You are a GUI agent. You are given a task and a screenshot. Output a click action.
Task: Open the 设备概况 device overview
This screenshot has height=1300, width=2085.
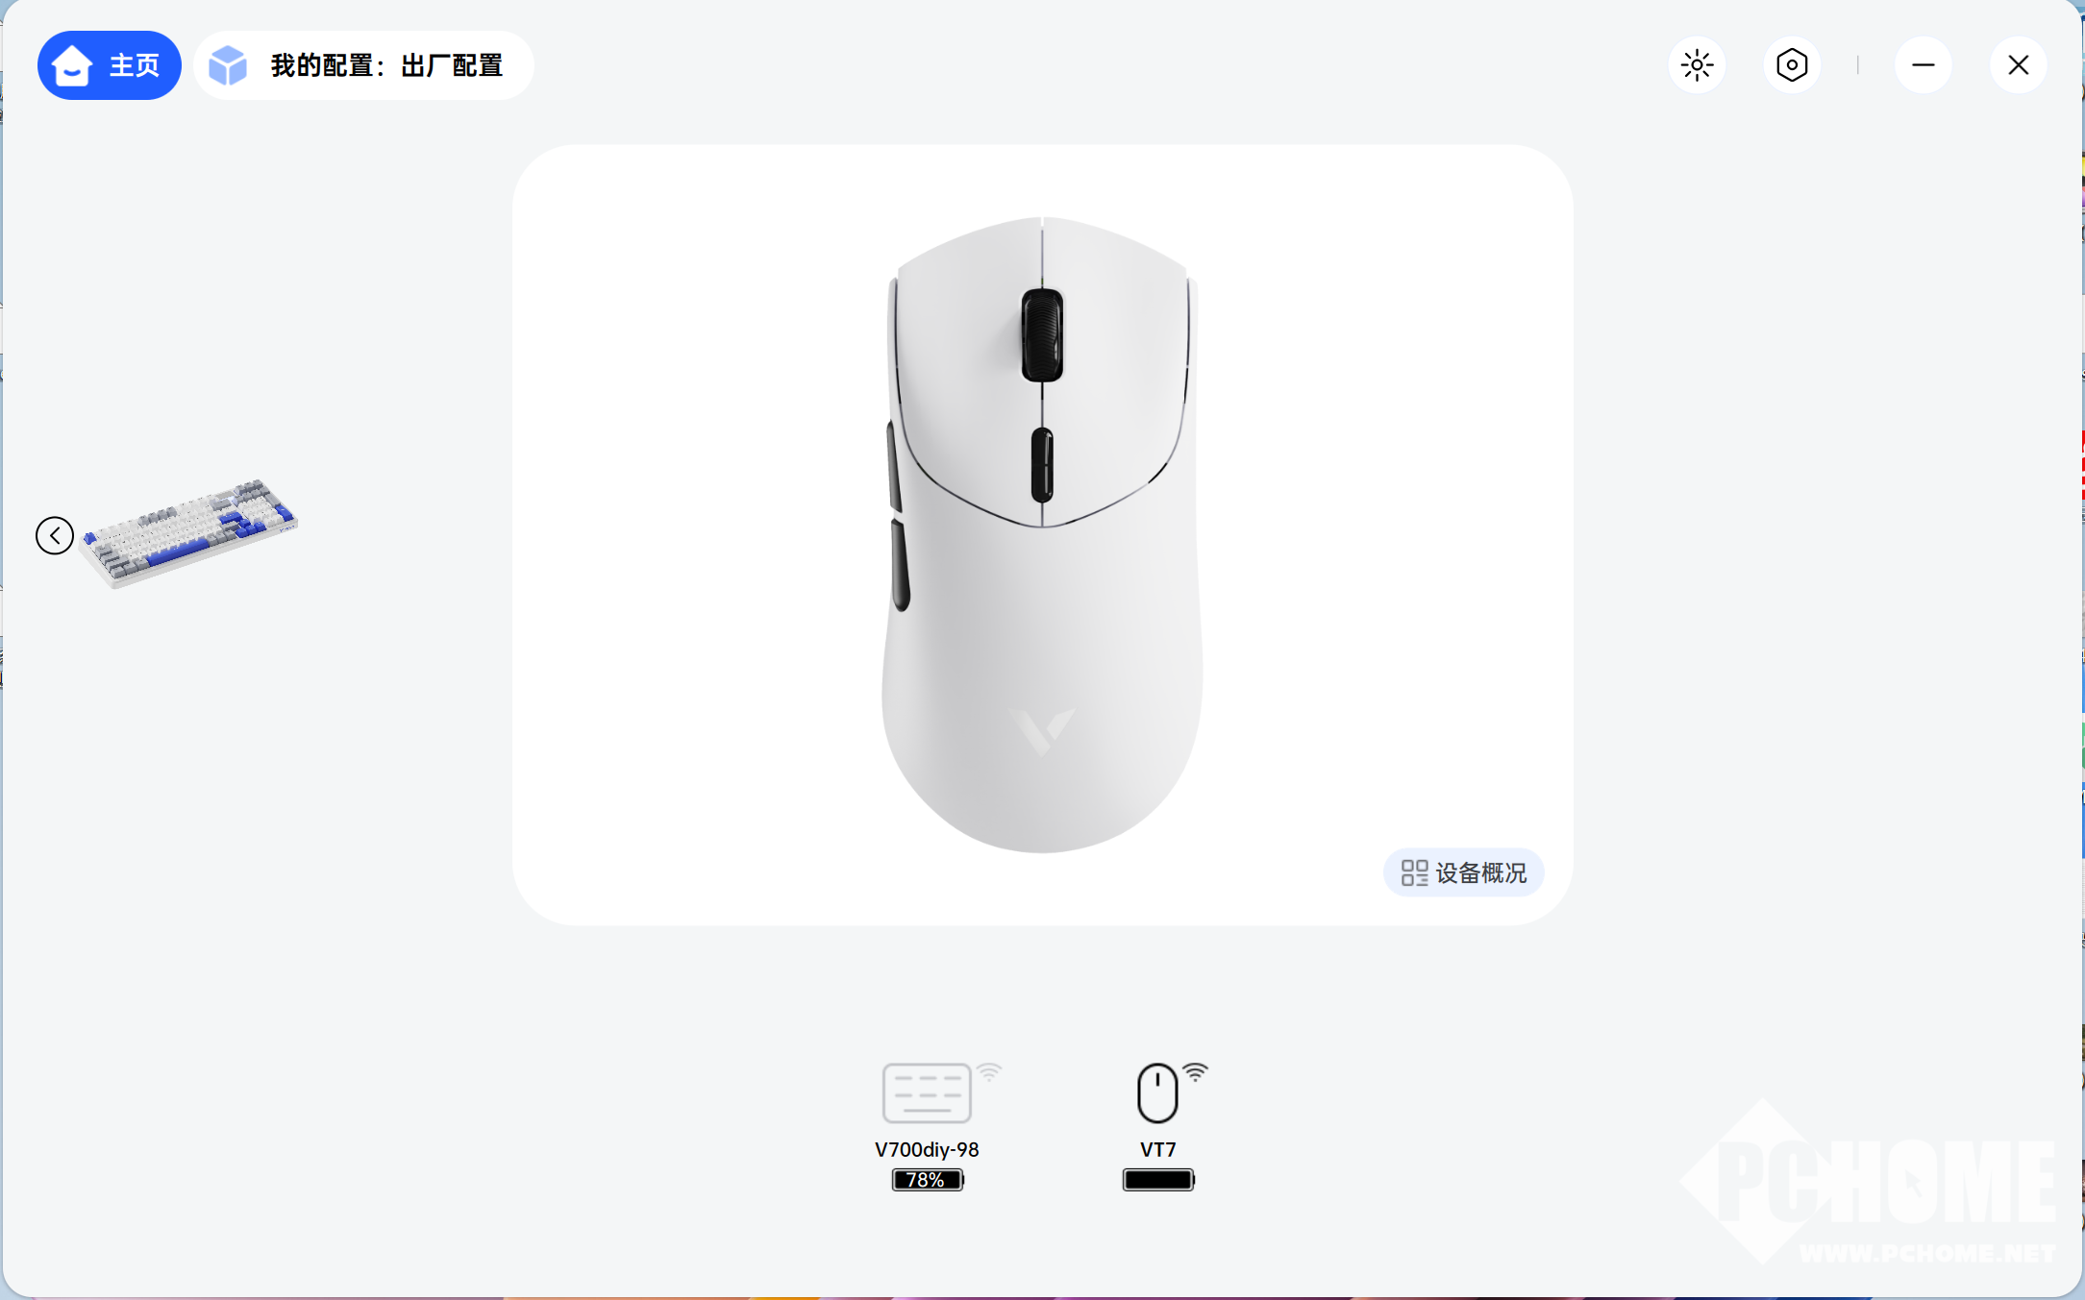pos(1463,872)
